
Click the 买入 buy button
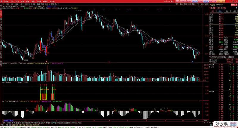point(213,11)
